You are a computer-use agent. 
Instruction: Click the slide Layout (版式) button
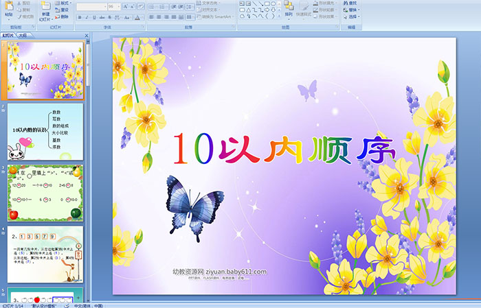coord(63,3)
